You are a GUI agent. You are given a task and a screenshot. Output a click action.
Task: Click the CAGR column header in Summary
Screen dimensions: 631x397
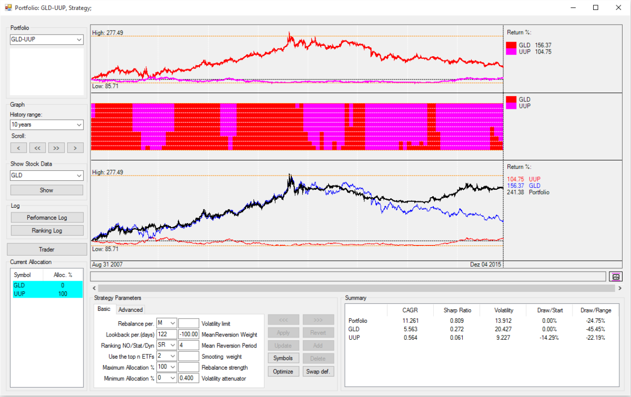click(x=410, y=310)
